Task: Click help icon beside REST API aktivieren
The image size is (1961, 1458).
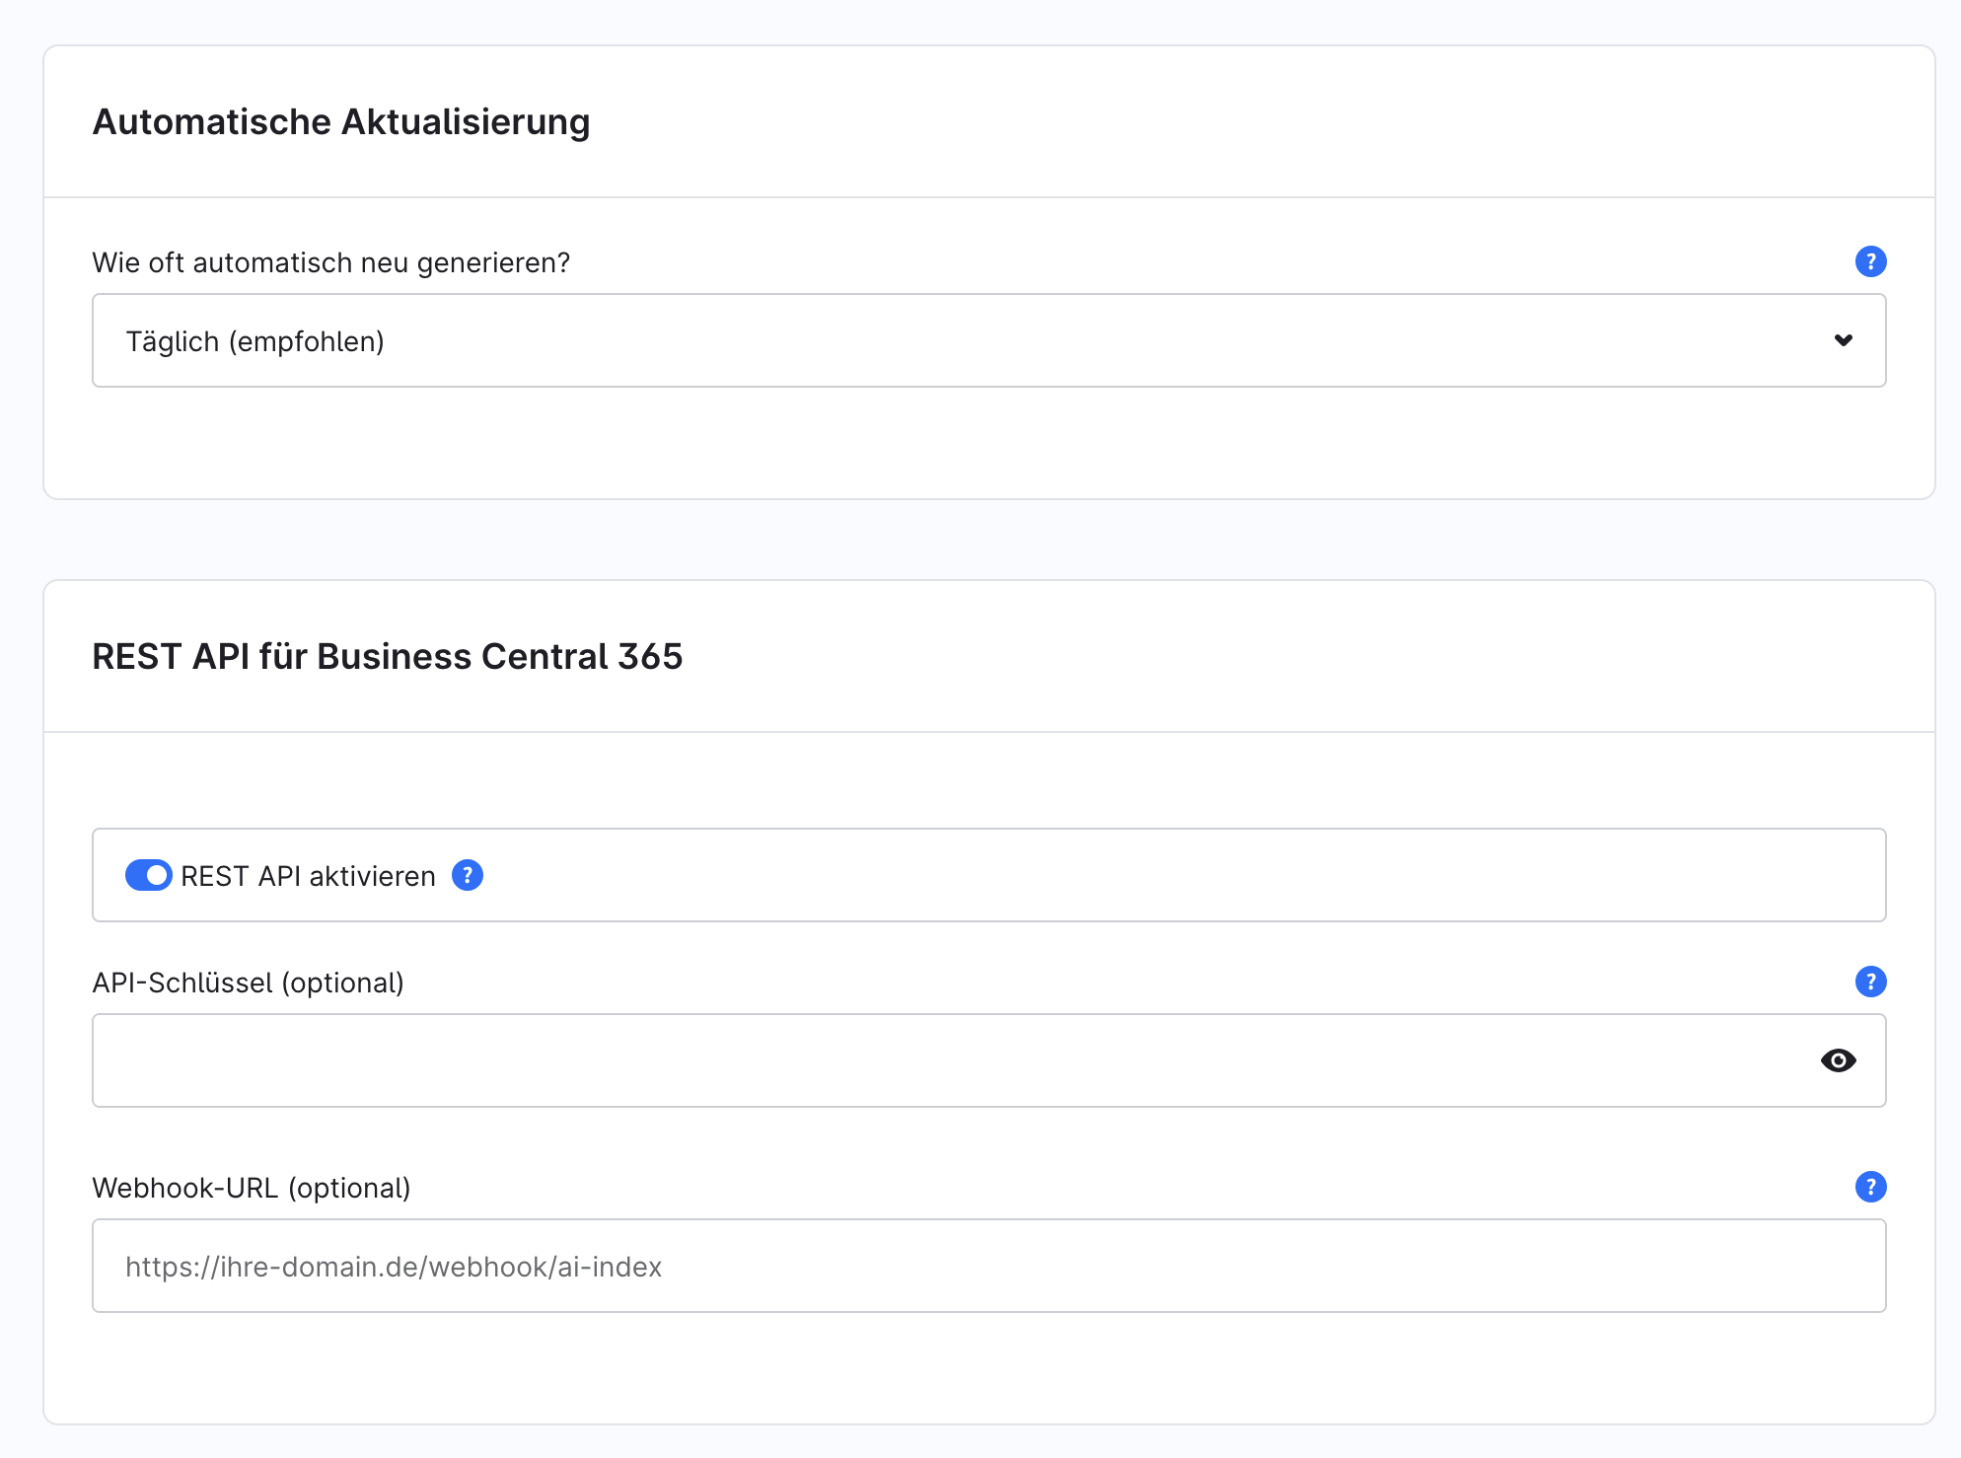Action: [468, 875]
